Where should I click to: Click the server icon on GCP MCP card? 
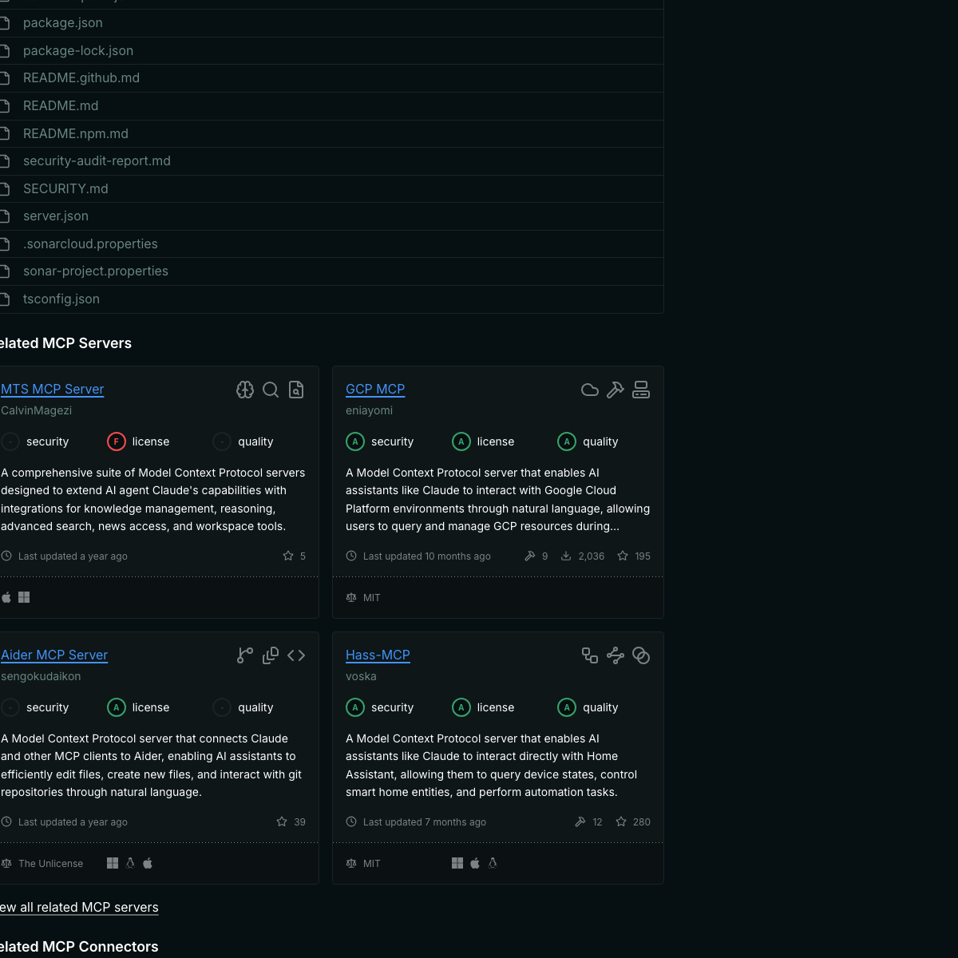641,390
